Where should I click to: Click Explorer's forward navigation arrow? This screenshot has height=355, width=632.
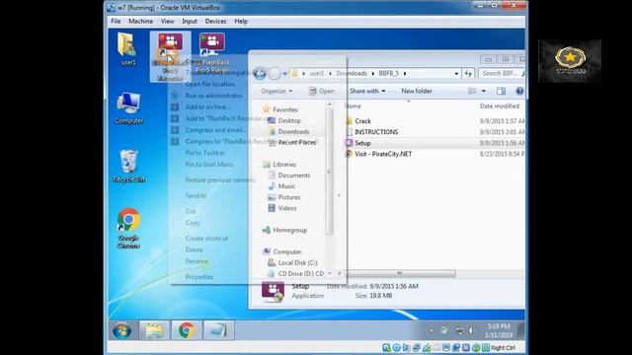pyautogui.click(x=275, y=74)
